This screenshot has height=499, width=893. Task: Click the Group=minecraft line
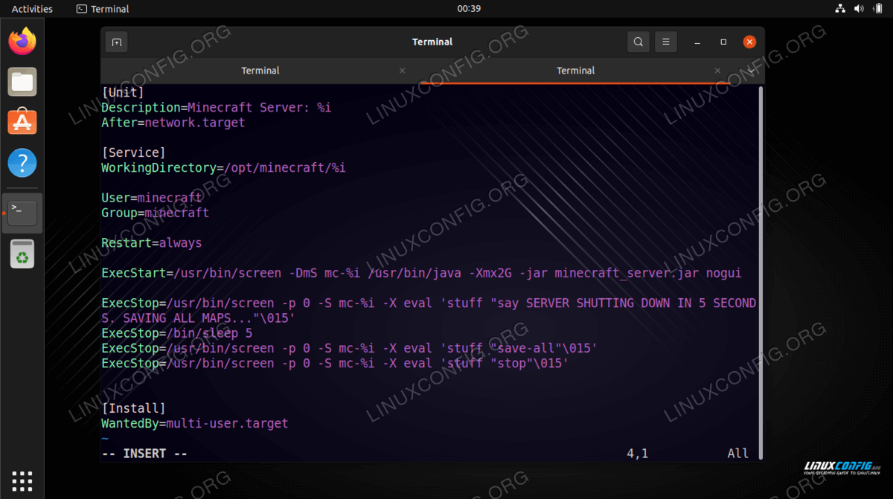pos(156,213)
